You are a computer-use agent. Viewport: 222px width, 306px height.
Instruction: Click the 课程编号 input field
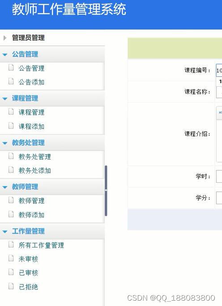[219, 70]
